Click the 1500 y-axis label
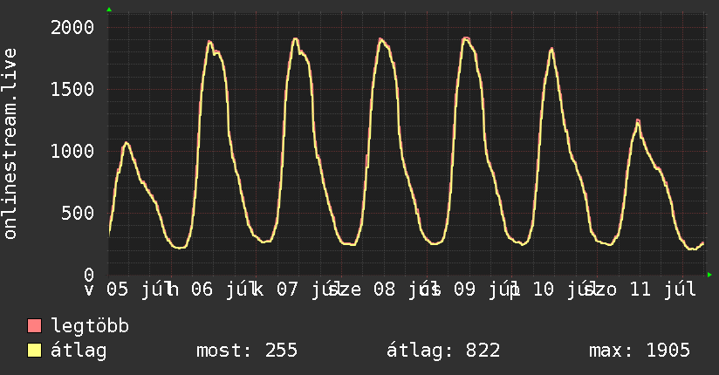719x375 pixels. point(72,90)
